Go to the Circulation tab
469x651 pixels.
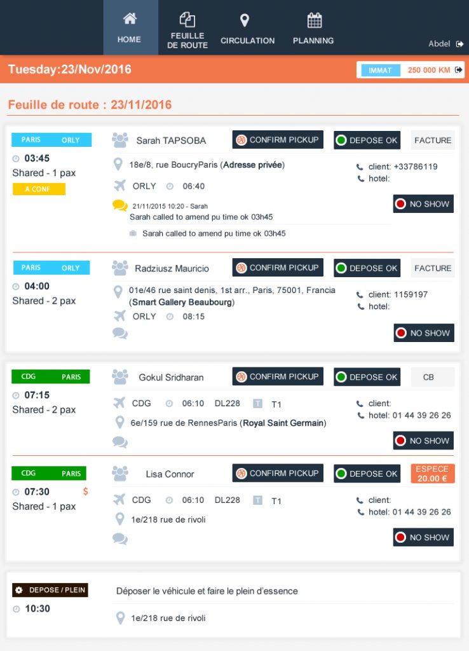pos(247,29)
